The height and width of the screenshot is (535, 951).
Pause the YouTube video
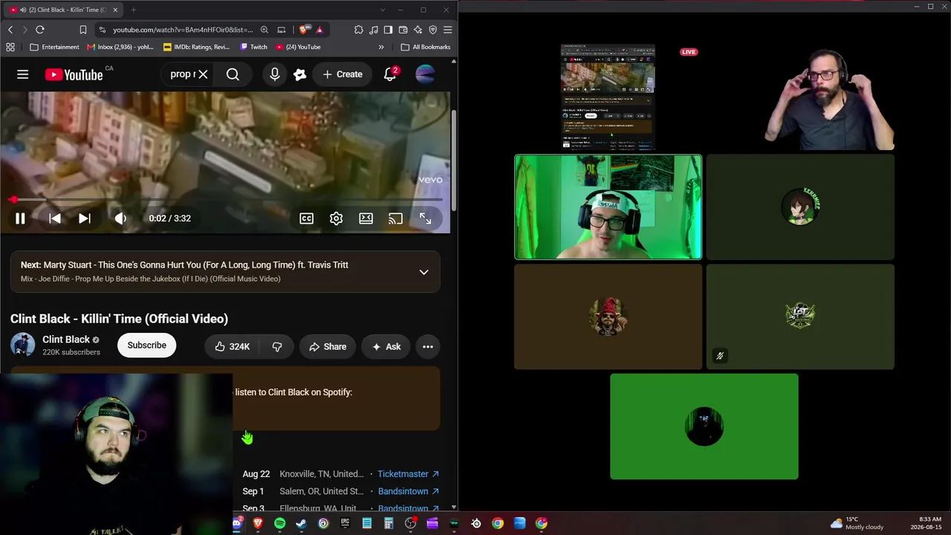click(20, 218)
